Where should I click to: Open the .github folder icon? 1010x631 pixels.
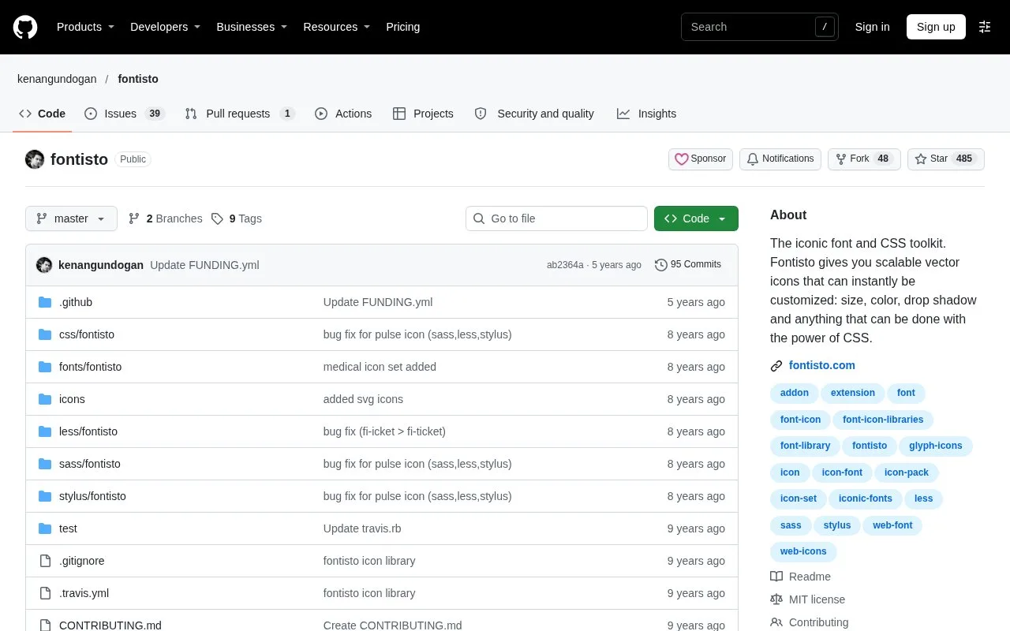coord(45,302)
